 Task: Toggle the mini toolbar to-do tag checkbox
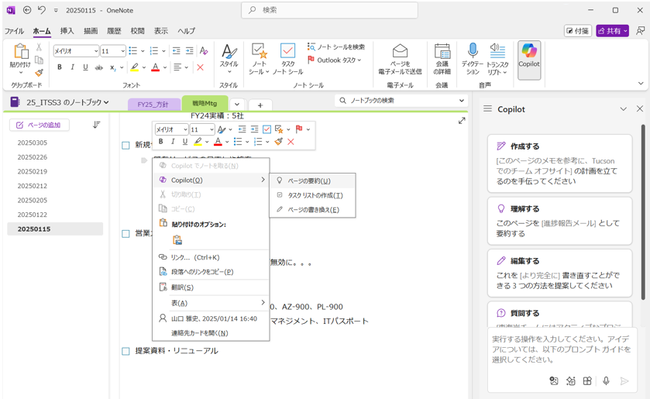(x=267, y=129)
